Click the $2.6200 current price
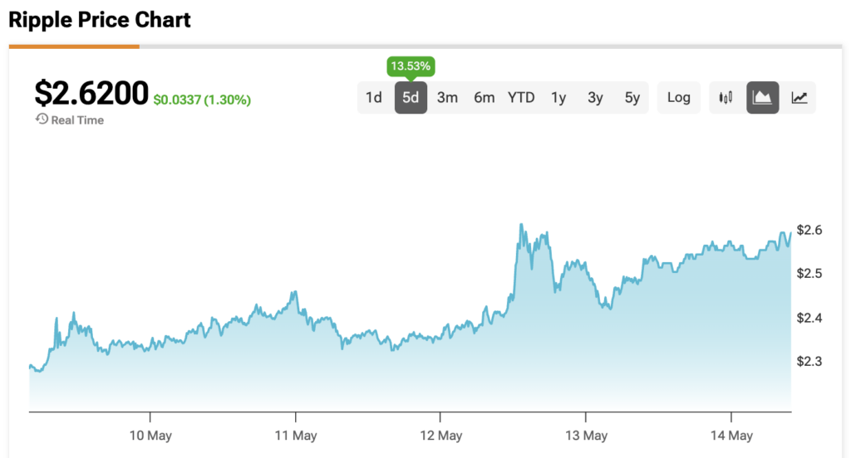851x458 pixels. (x=91, y=93)
